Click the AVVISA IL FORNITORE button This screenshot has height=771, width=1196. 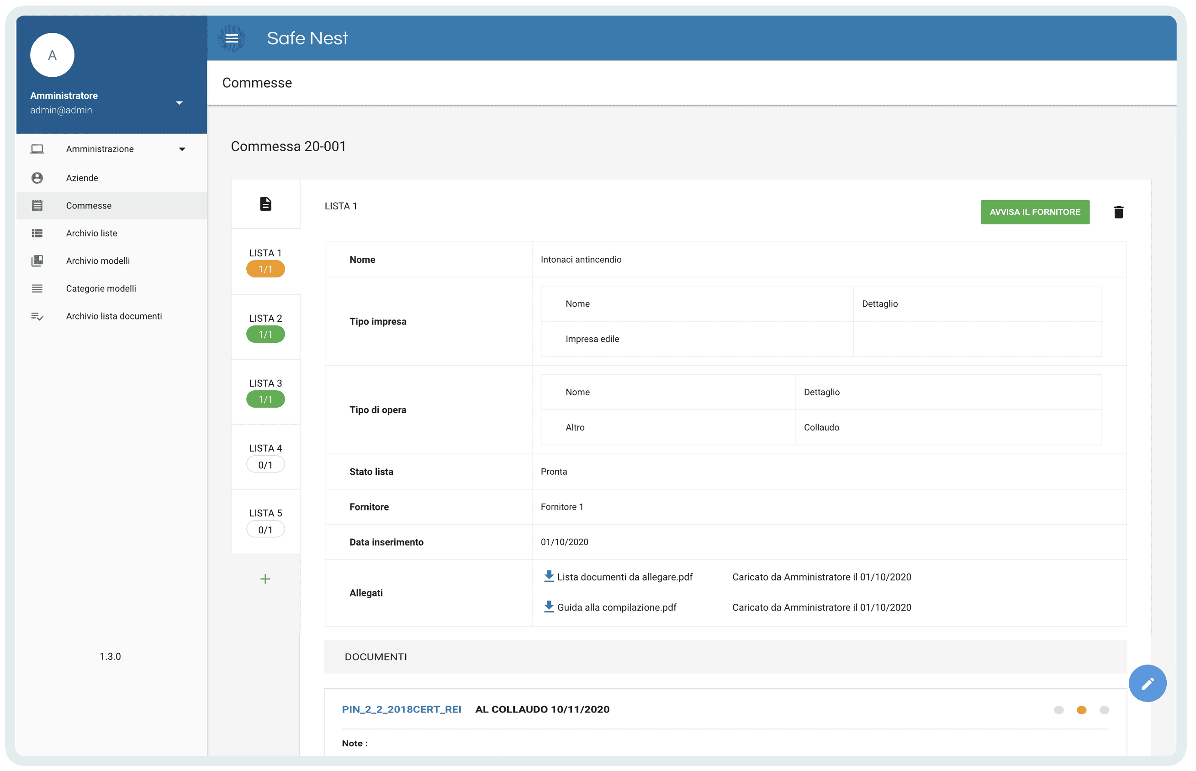coord(1035,212)
